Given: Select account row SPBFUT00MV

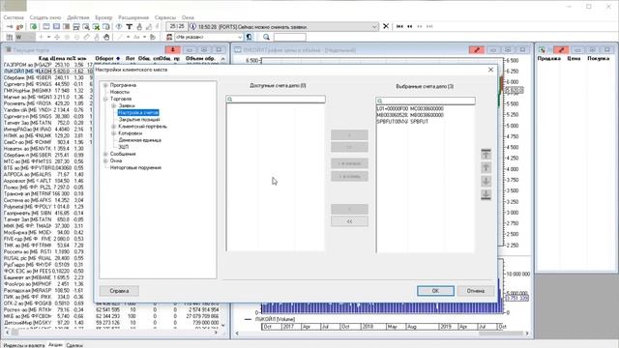Looking at the screenshot, I should pyautogui.click(x=402, y=122).
